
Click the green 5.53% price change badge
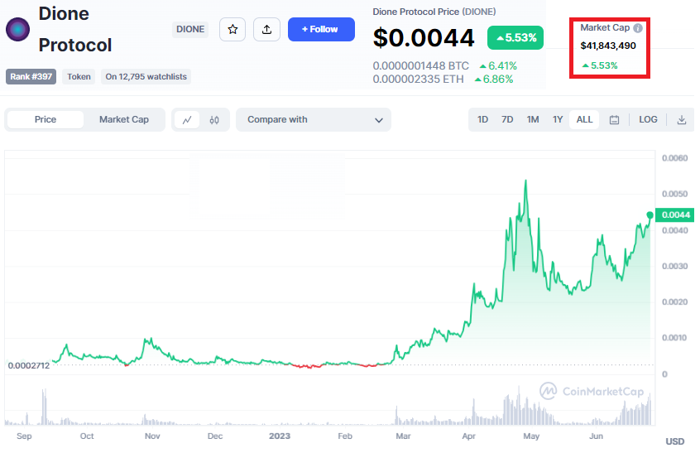tap(515, 37)
